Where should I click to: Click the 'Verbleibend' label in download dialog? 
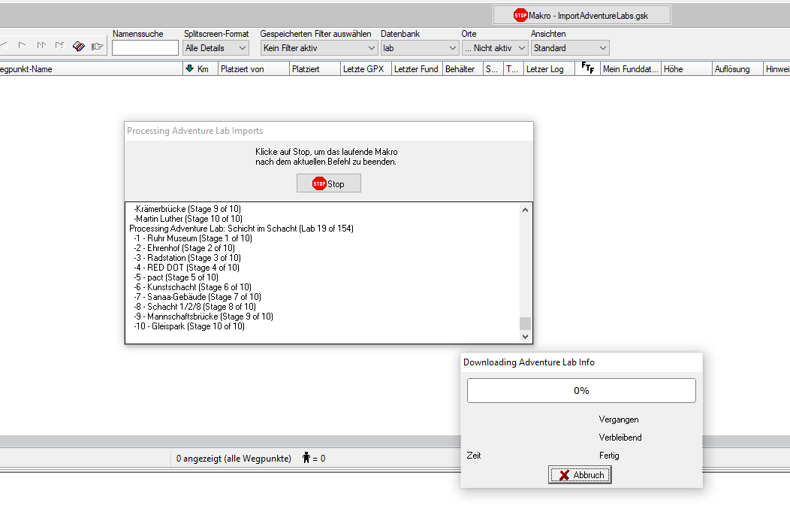[x=620, y=438]
